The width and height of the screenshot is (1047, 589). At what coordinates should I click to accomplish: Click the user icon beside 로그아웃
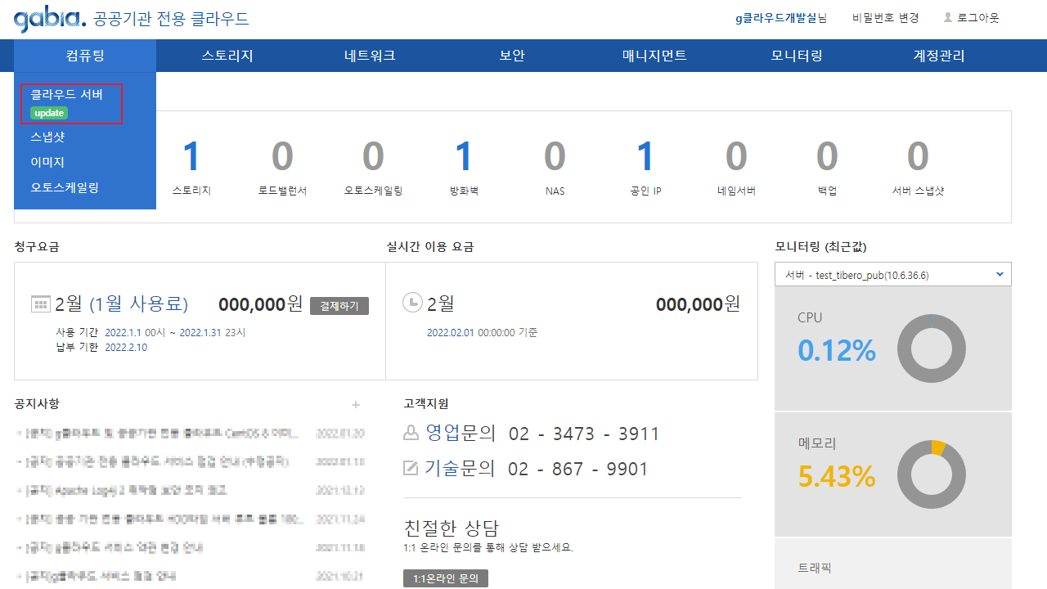[x=948, y=17]
